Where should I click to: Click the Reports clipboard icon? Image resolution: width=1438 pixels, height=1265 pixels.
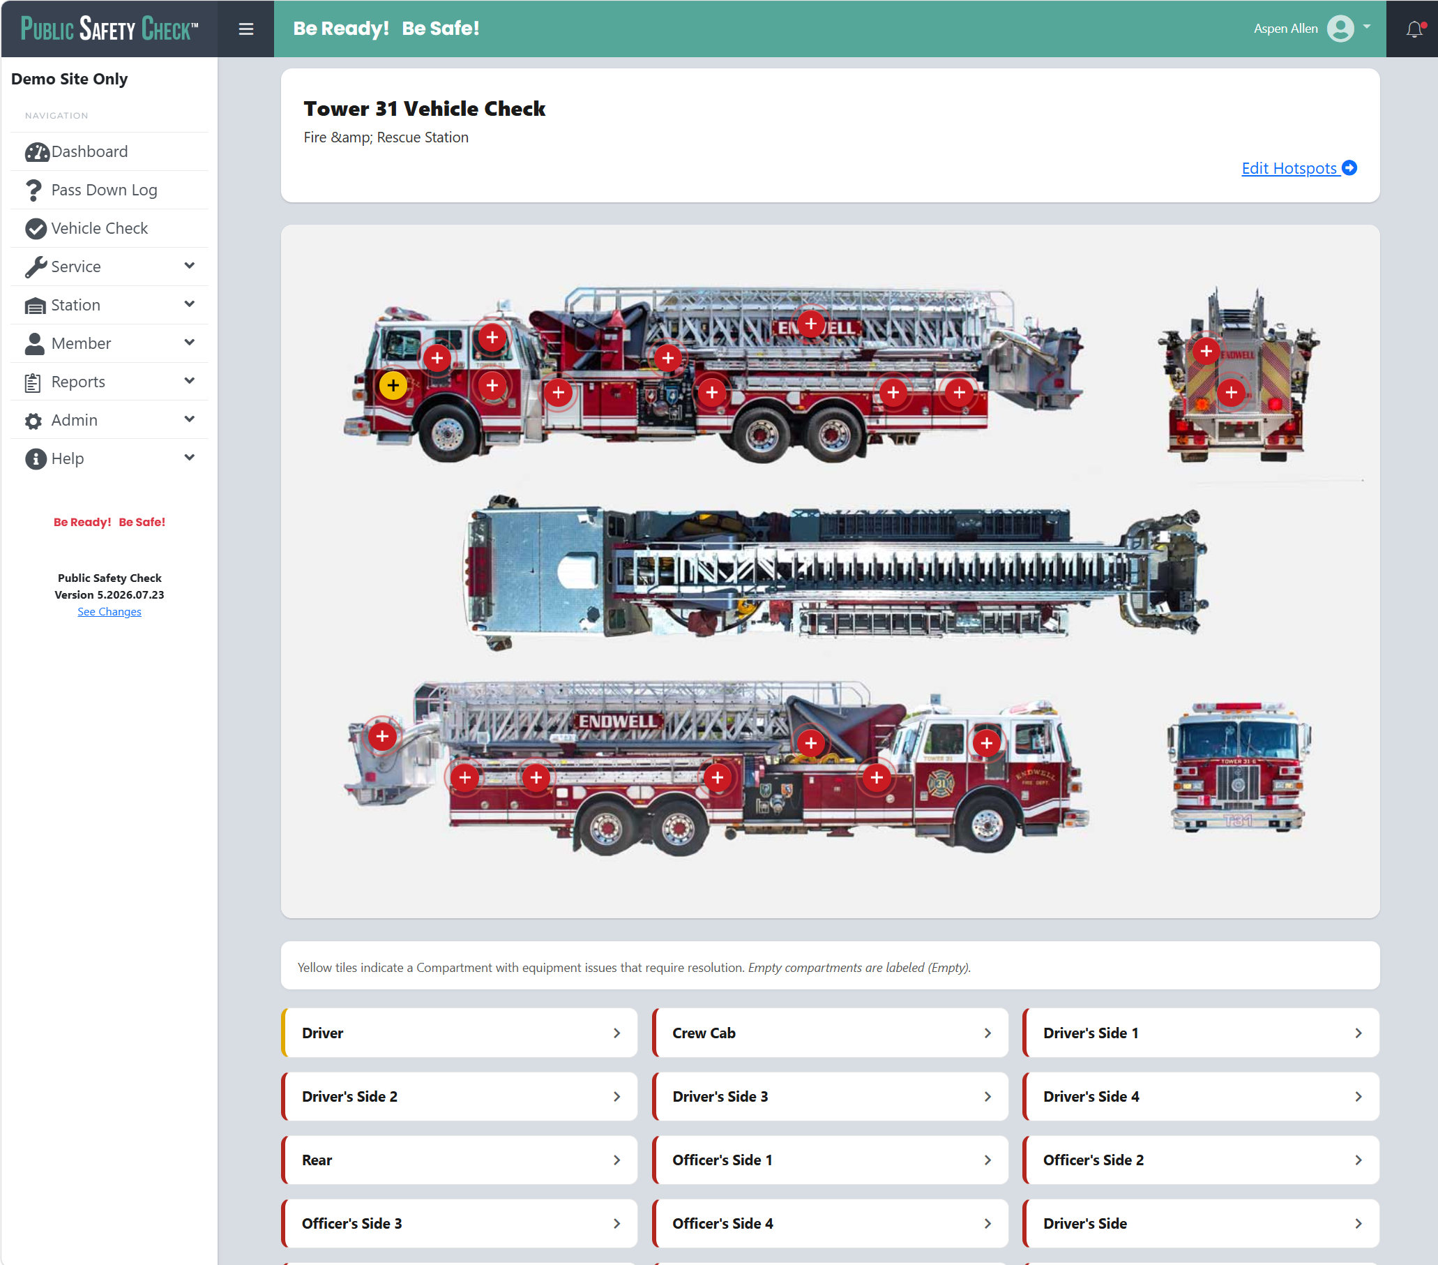[x=33, y=382]
